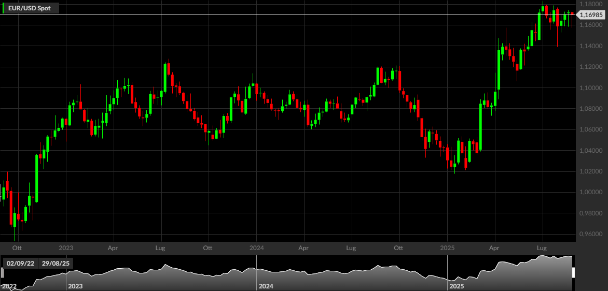Click the 1,12000 price axis label
Screen dimensions: 608x291
(591, 67)
